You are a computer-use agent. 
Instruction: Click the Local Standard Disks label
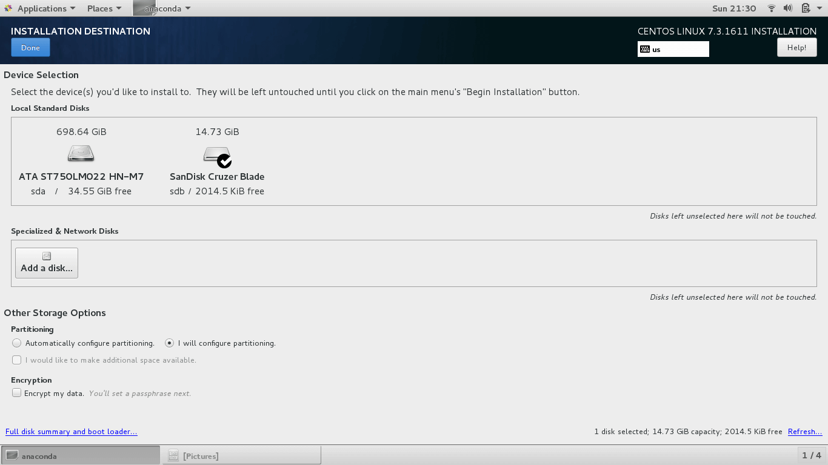tap(50, 108)
